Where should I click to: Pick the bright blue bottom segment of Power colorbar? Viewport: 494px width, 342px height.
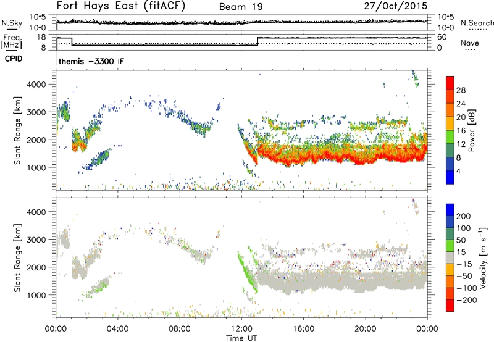pos(450,177)
